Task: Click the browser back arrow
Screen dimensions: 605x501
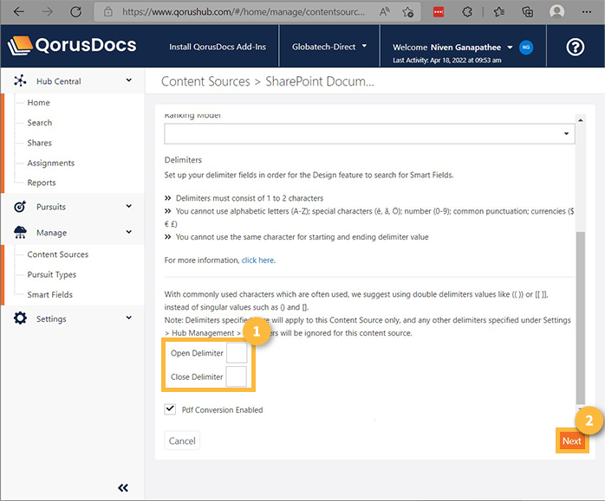Action: click(x=19, y=12)
